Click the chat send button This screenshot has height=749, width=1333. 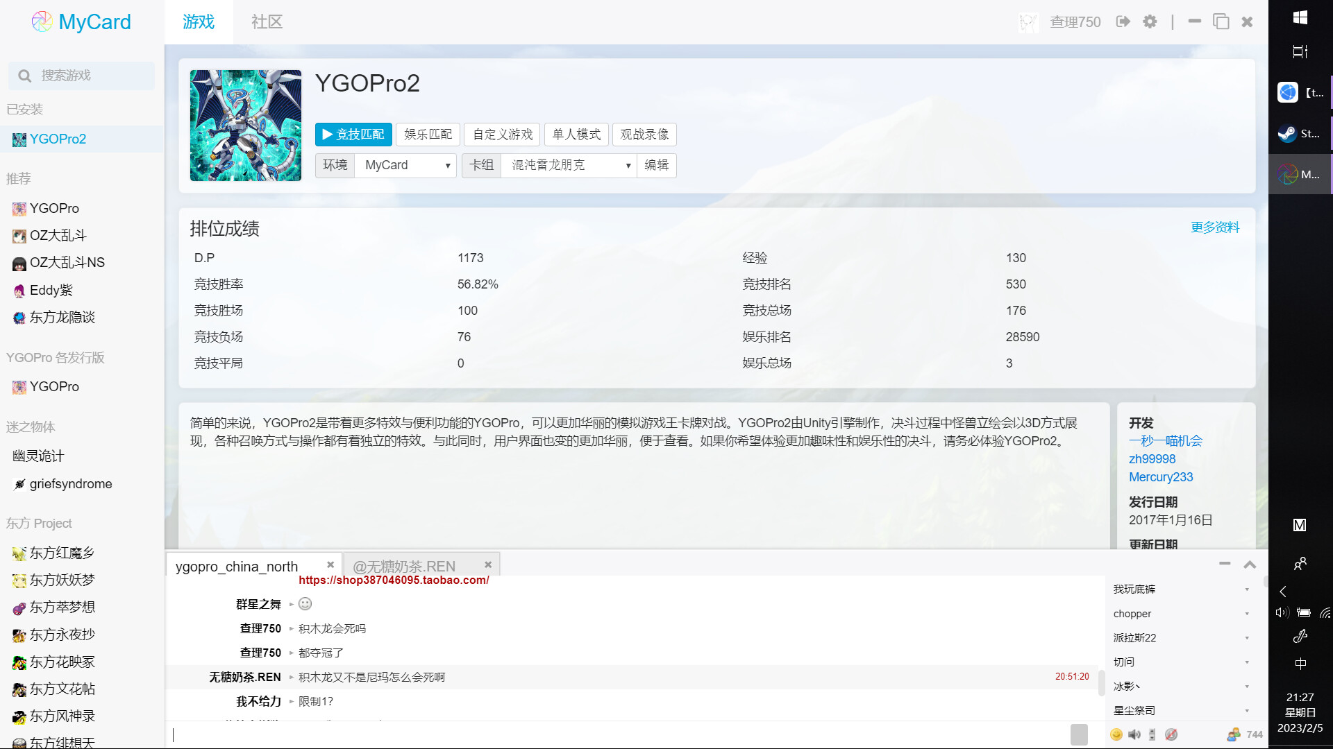1079,734
